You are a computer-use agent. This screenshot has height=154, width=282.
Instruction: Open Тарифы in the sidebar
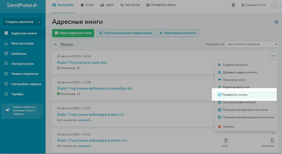[x=23, y=94]
